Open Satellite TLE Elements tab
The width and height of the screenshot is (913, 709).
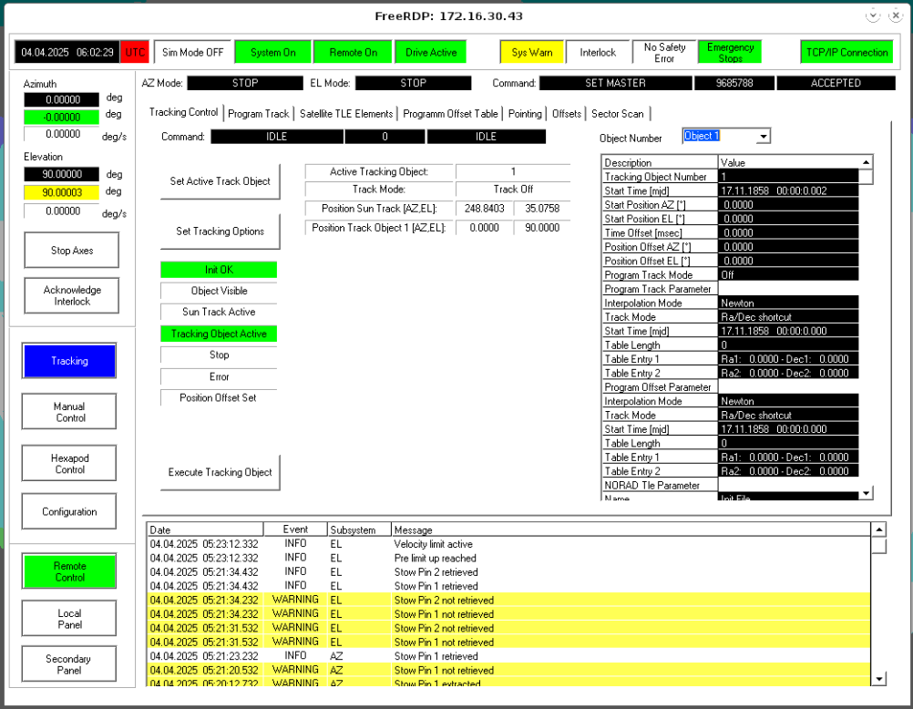[346, 114]
